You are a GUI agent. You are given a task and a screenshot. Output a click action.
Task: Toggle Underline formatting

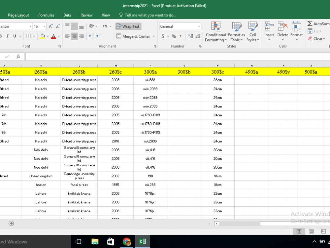click(x=15, y=36)
